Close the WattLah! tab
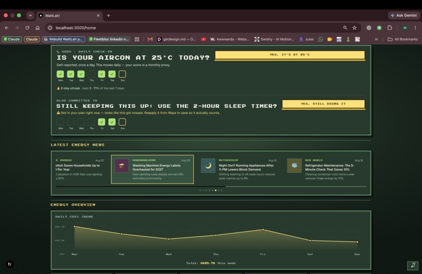The image size is (422, 274). pyautogui.click(x=98, y=16)
